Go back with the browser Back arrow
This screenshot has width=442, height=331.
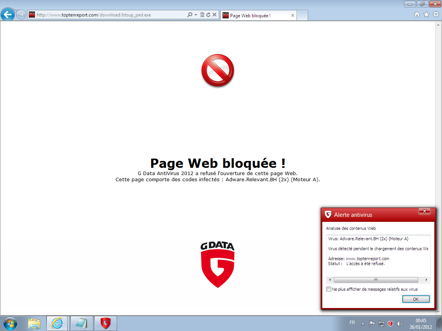8,14
